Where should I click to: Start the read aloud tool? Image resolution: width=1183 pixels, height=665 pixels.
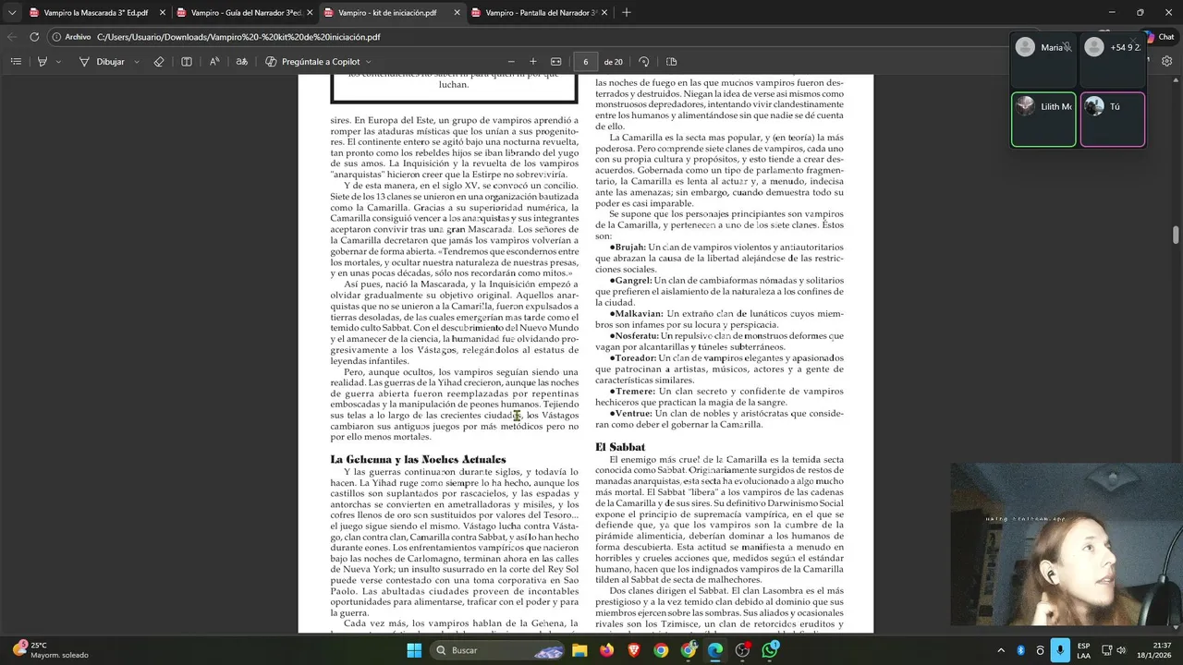214,62
